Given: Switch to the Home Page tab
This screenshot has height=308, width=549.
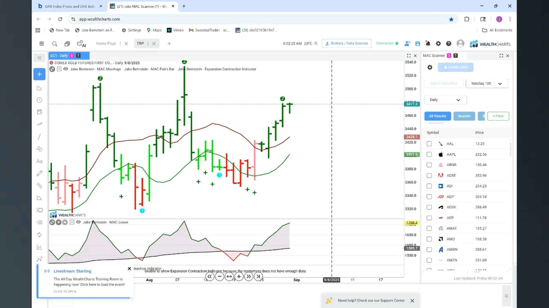Looking at the screenshot, I should click(x=106, y=44).
